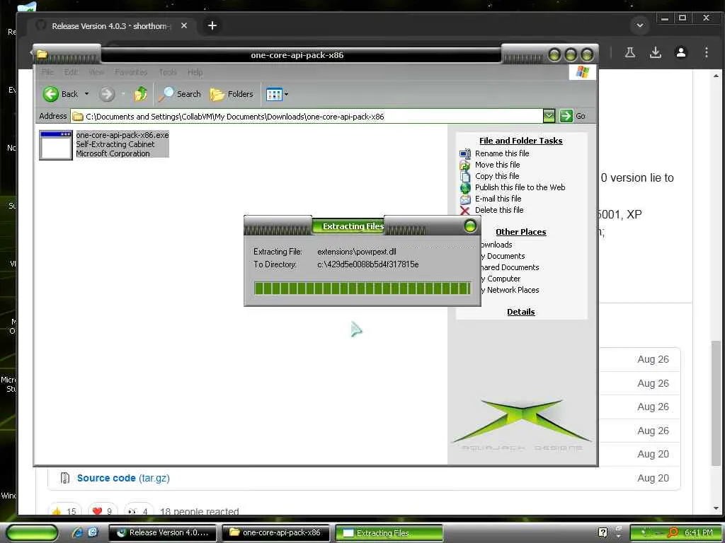Click the 6:41 PM taskbar clock
Image resolution: width=725 pixels, height=543 pixels.
point(698,533)
